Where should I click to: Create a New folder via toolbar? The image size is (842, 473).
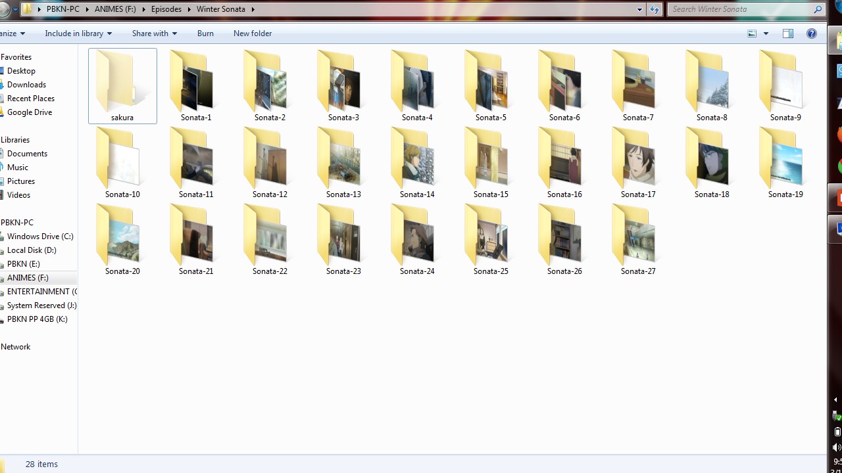click(x=253, y=34)
